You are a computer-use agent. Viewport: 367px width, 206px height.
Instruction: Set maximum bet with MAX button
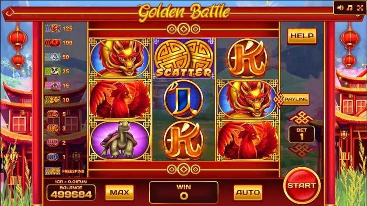tap(120, 192)
